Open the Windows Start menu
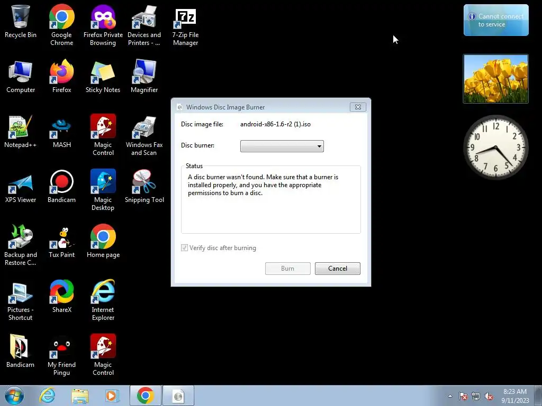Image resolution: width=542 pixels, height=406 pixels. [x=14, y=395]
